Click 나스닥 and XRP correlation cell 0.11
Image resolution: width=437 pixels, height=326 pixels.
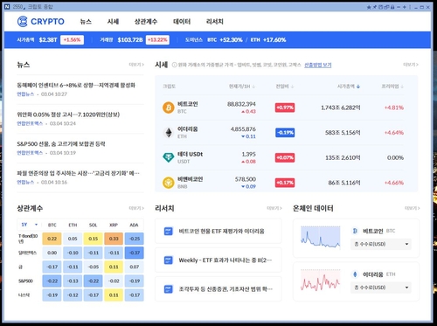pos(114,295)
